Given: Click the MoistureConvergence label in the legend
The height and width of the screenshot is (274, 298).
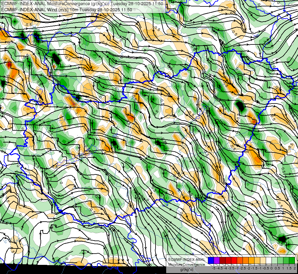Looking at the screenshot, I should pos(187,265).
